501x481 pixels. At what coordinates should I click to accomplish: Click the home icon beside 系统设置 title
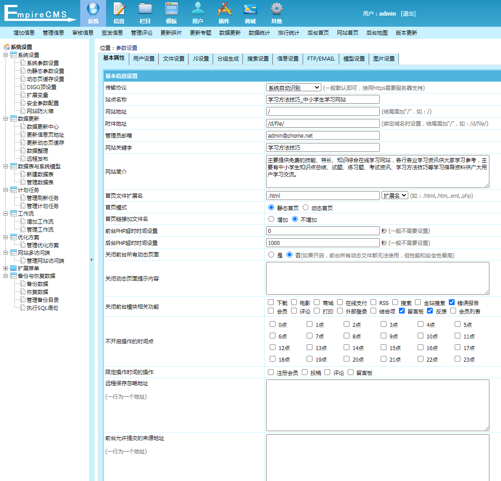tap(6, 47)
